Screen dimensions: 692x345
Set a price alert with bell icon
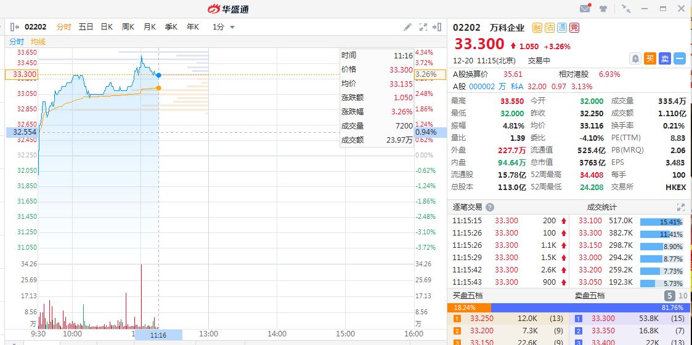635,58
